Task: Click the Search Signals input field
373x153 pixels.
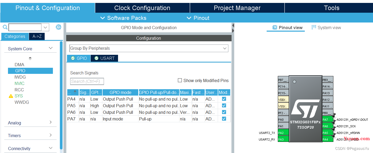Action: [x=87, y=81]
